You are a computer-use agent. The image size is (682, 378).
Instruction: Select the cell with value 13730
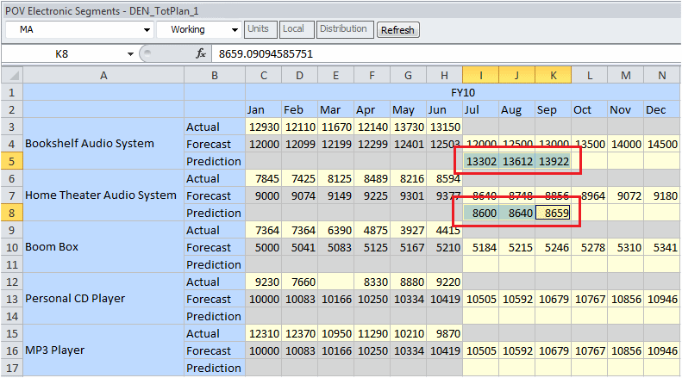click(x=409, y=127)
